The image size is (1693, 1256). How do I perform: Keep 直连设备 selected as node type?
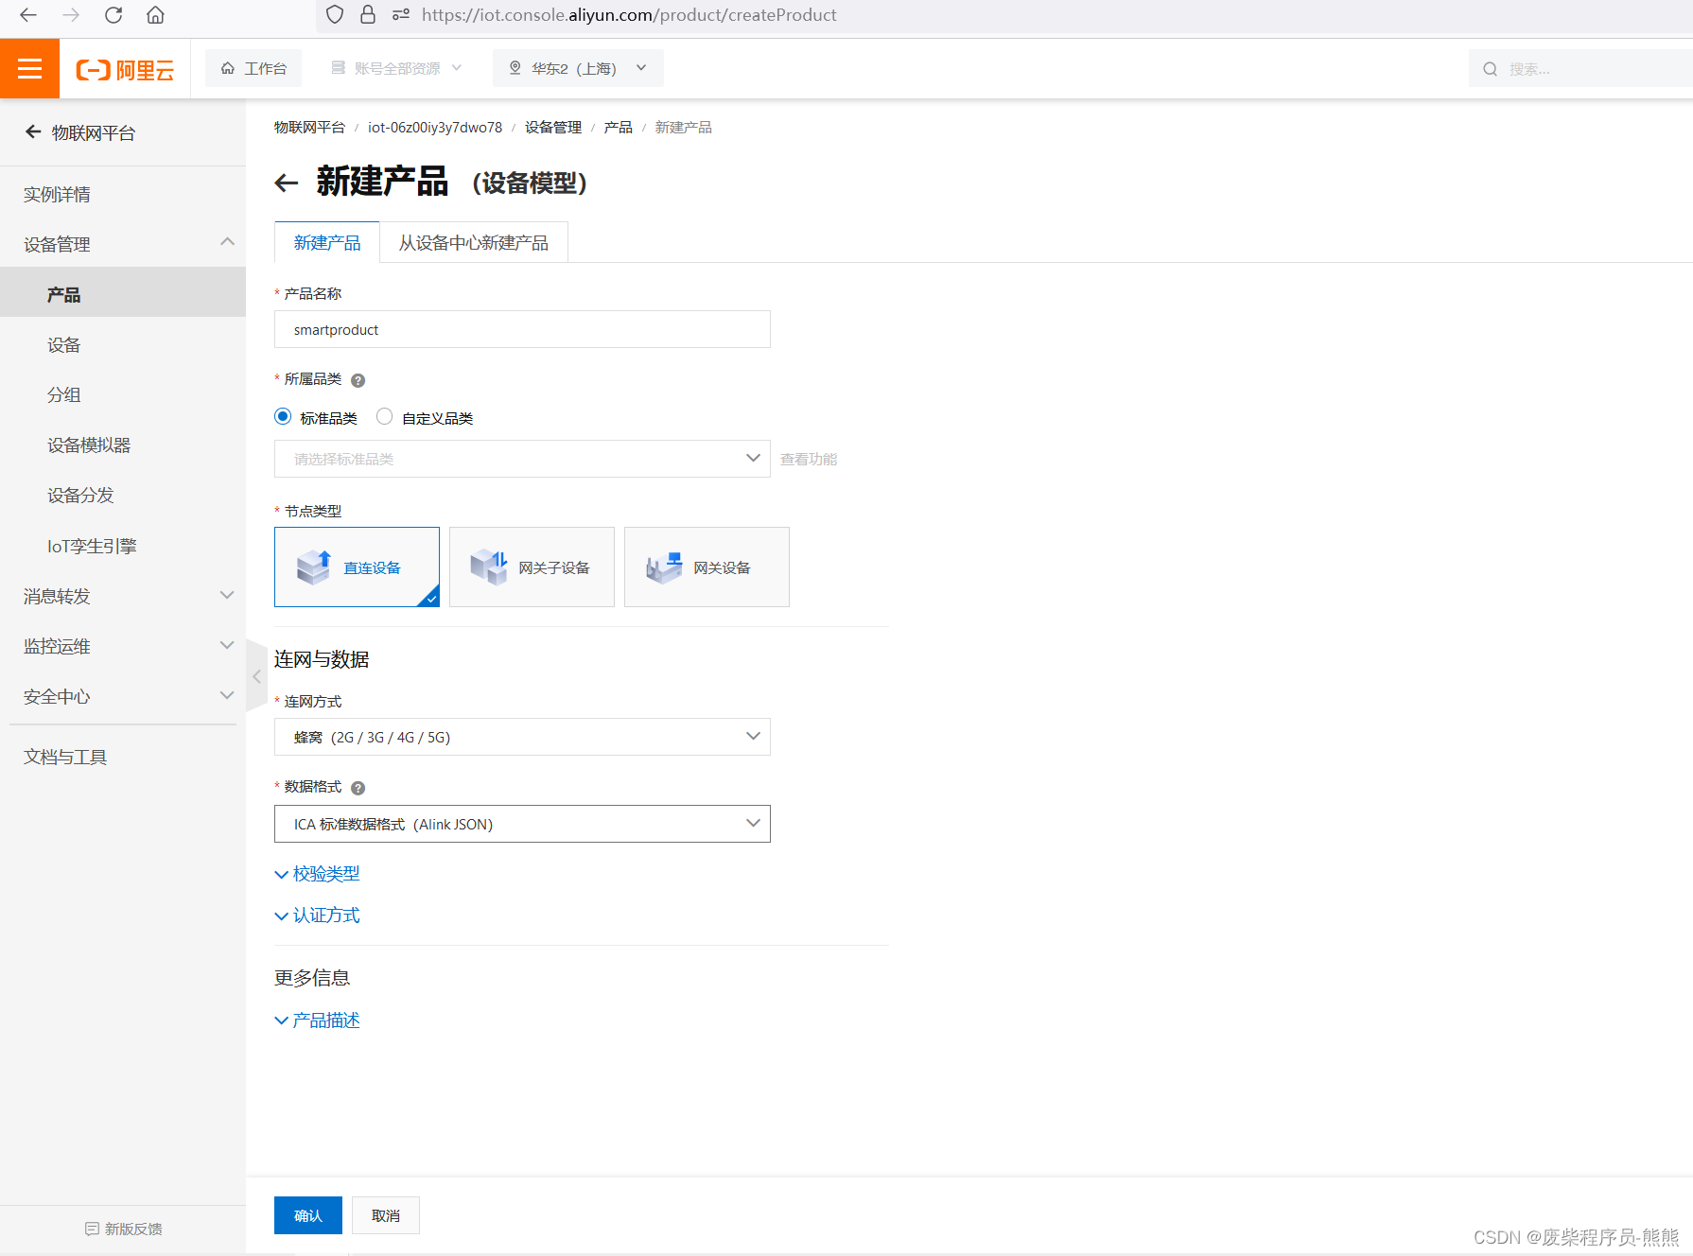click(x=357, y=567)
